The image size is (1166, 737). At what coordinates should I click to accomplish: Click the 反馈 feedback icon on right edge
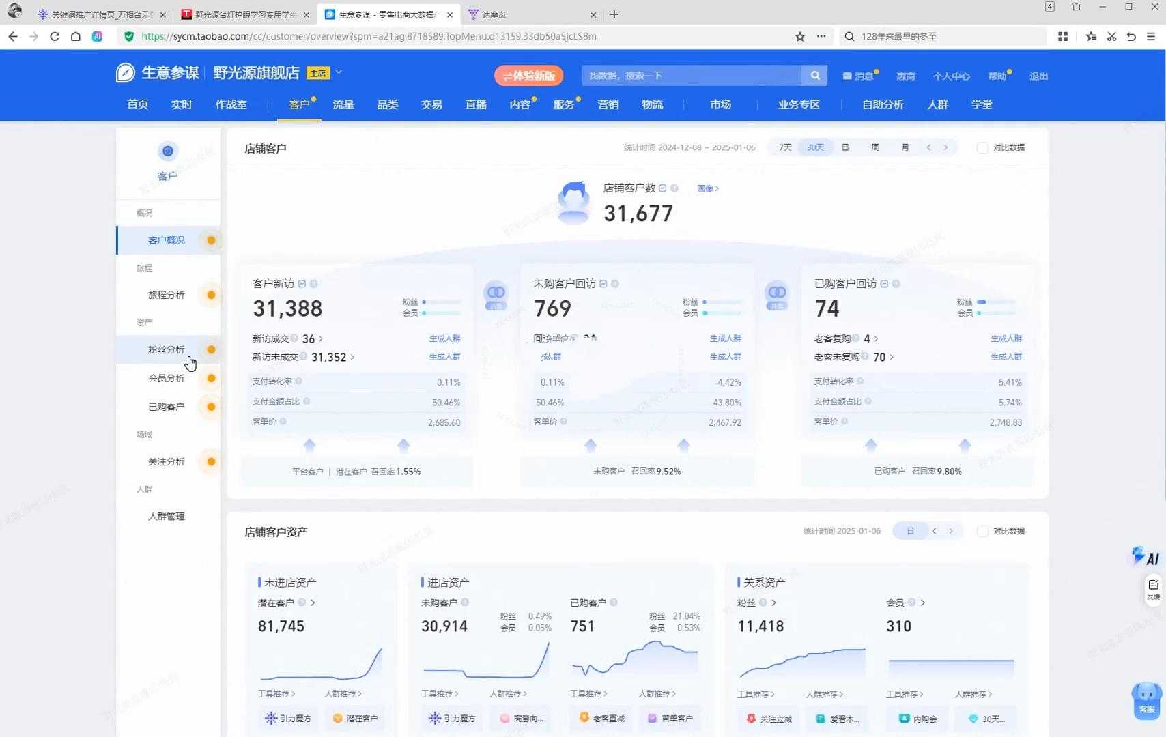[x=1153, y=590]
